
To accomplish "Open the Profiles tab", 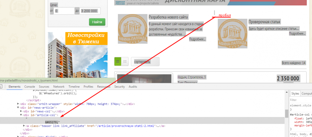I will coord(88,87).
